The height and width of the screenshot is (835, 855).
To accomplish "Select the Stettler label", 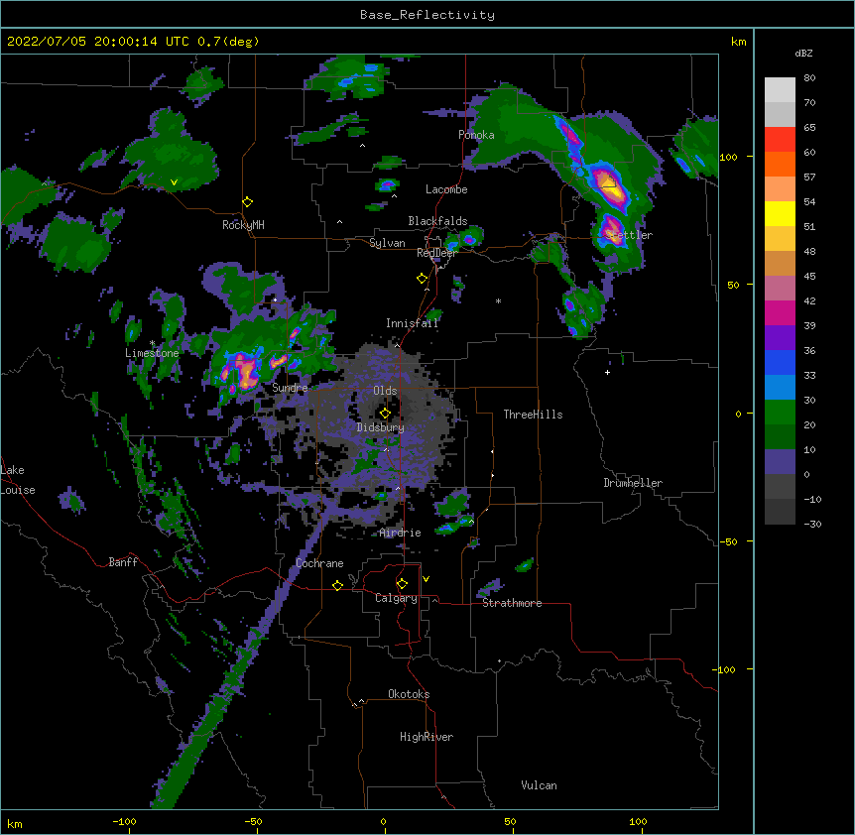I will click(x=629, y=235).
